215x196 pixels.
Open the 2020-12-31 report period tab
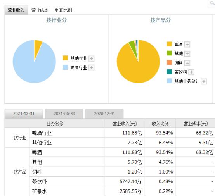(x=104, y=113)
